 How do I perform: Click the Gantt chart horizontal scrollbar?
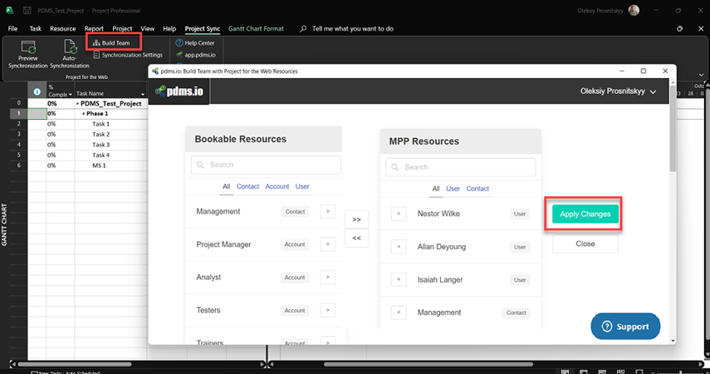coord(428,364)
